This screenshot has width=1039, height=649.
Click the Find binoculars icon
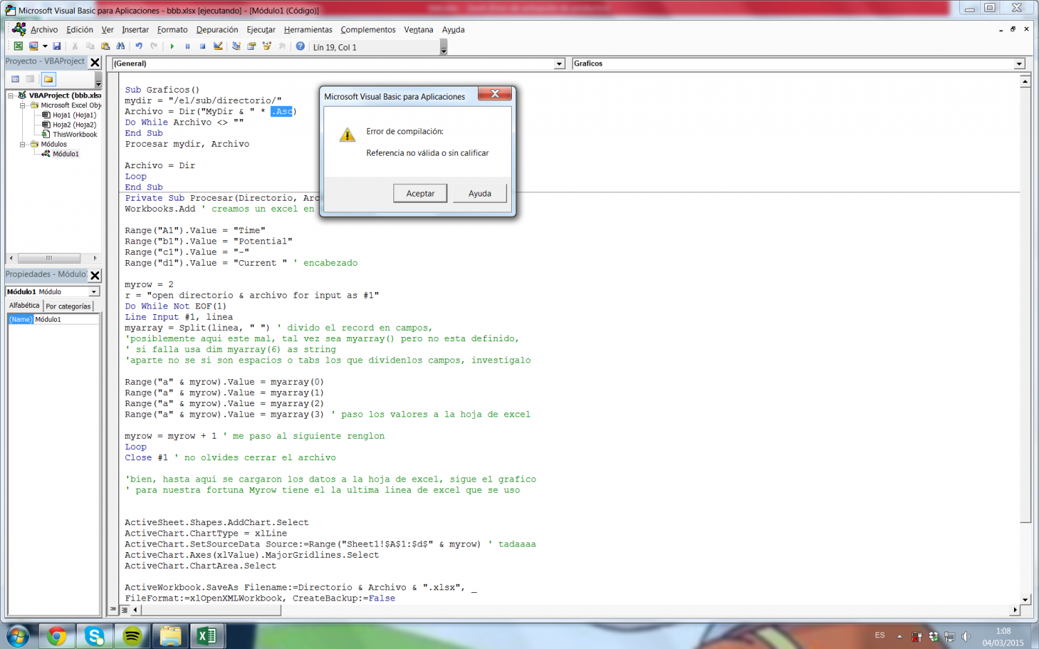[121, 46]
